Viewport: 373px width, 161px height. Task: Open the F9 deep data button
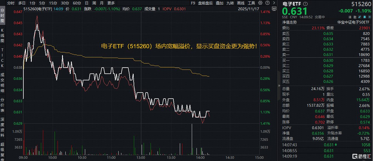[193, 3]
